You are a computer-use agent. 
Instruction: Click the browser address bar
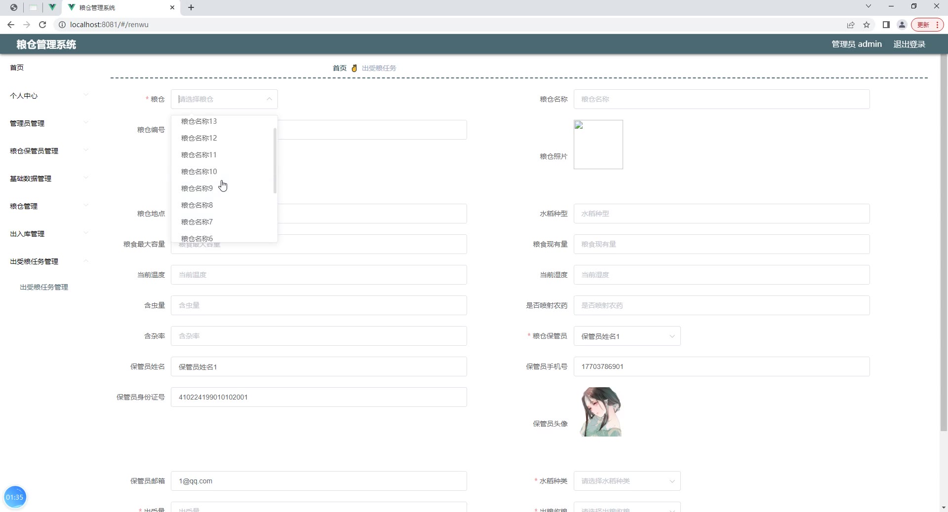(444, 25)
